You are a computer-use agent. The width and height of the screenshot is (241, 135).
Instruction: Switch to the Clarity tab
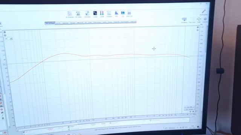104,22
